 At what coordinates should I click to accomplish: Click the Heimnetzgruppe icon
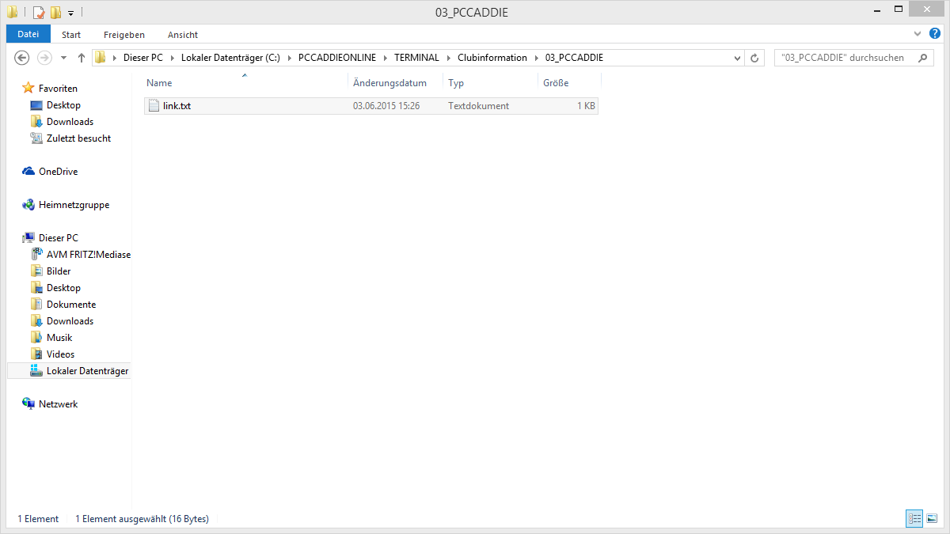28,205
